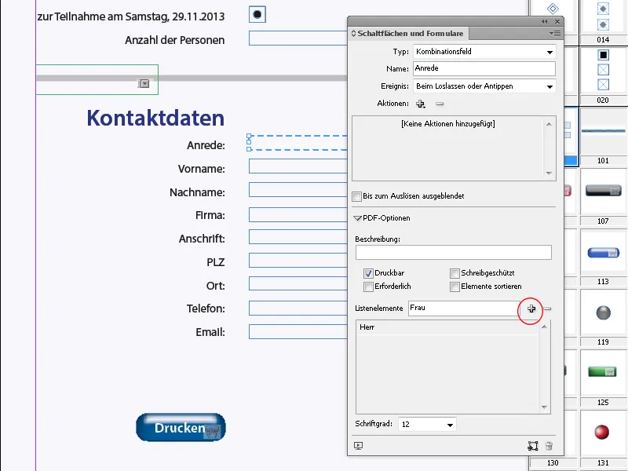
Task: Enable the Schreibgeschützt checkbox
Action: [455, 273]
